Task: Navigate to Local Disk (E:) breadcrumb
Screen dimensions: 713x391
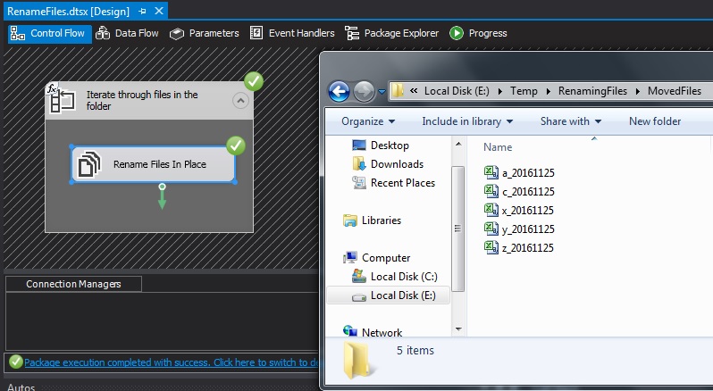Action: (x=457, y=91)
